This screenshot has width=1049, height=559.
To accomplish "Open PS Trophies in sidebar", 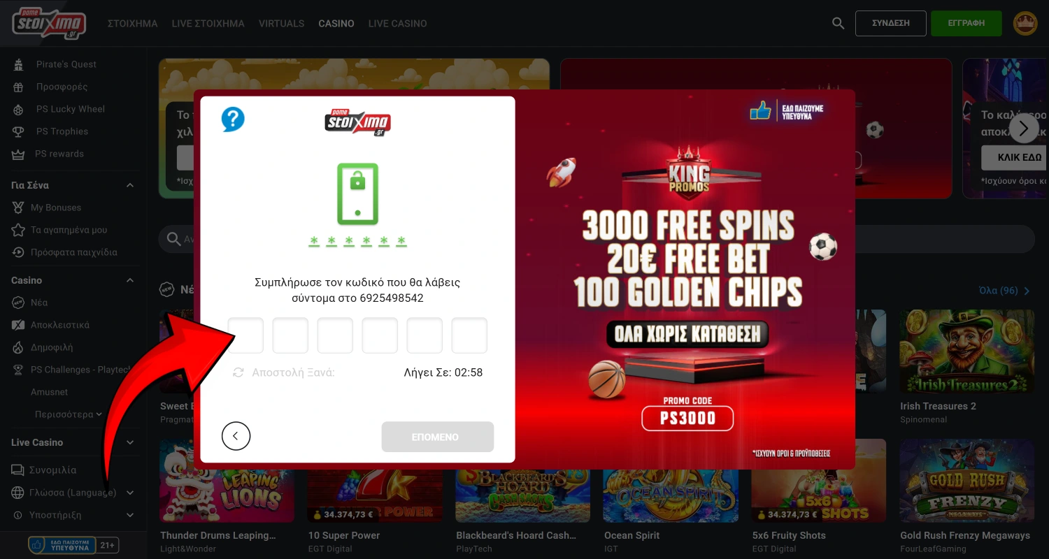I will 62,131.
